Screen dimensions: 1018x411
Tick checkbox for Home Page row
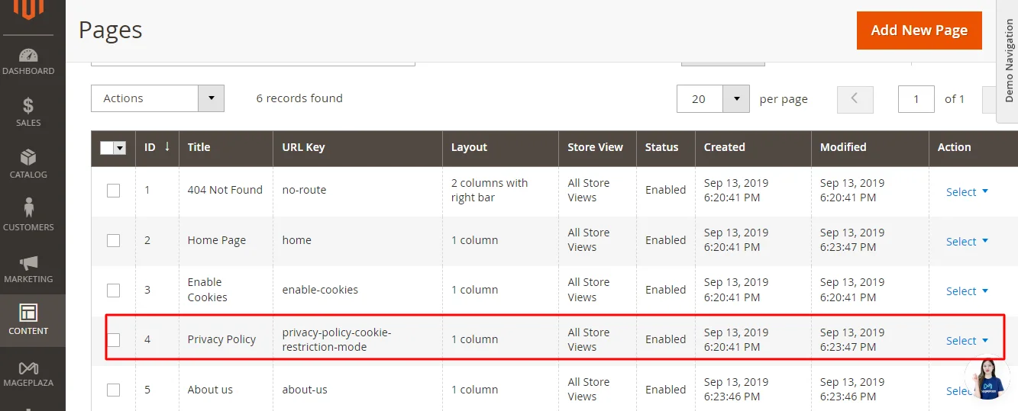[x=113, y=240]
